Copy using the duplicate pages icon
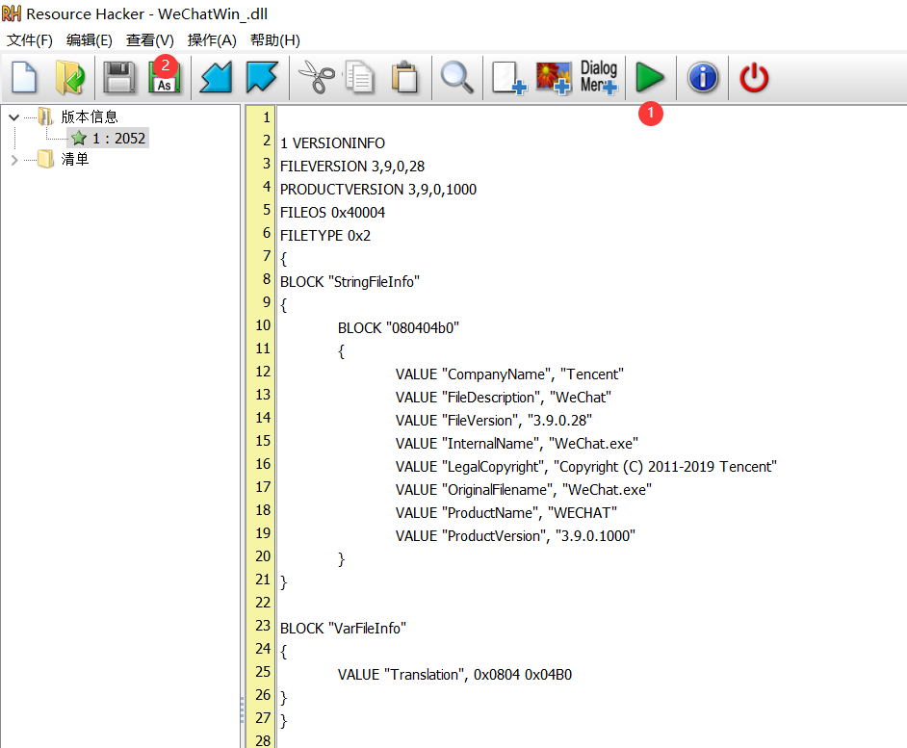The image size is (907, 748). 360,77
